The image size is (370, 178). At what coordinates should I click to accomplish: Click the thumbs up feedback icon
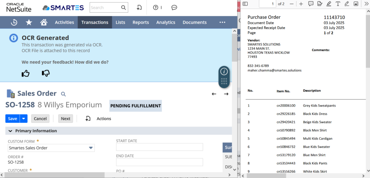tap(25, 74)
